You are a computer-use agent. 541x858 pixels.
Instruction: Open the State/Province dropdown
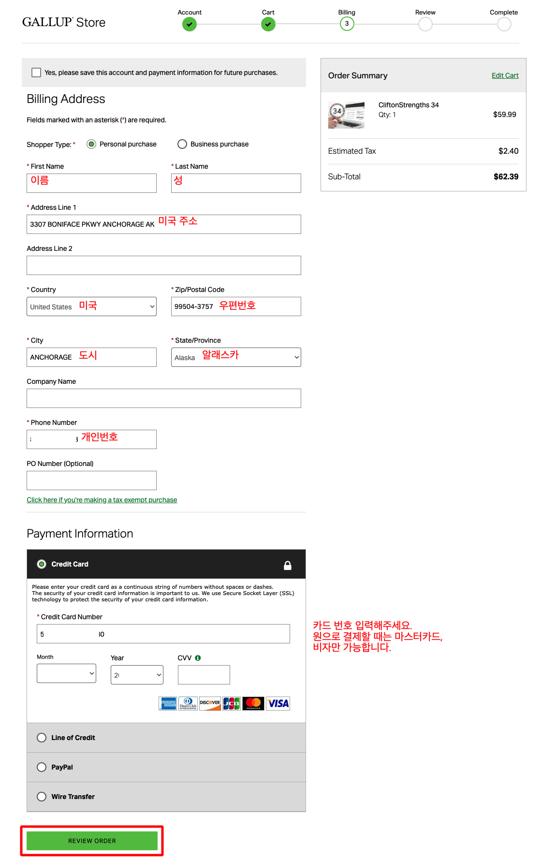tap(236, 357)
